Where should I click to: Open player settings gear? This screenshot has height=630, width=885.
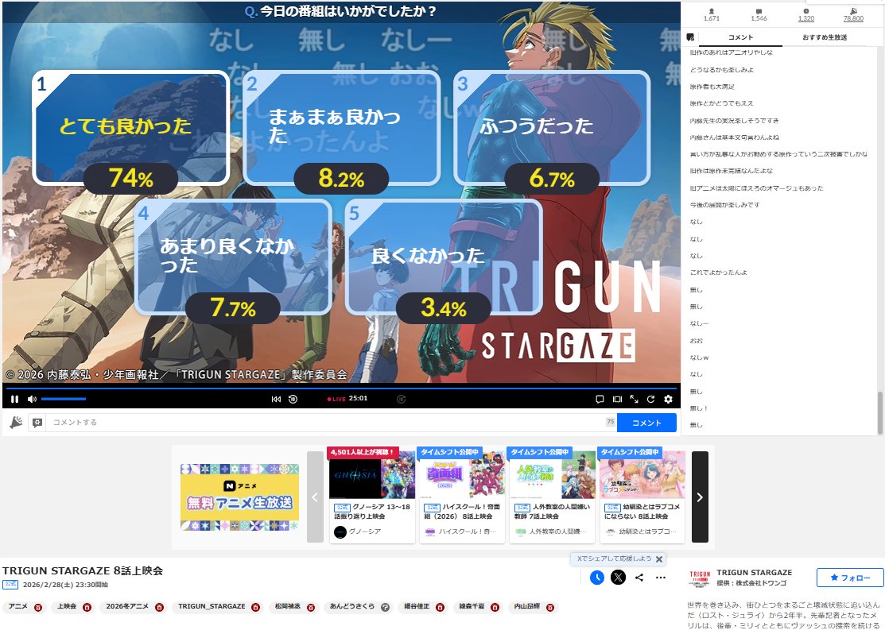[x=668, y=400]
